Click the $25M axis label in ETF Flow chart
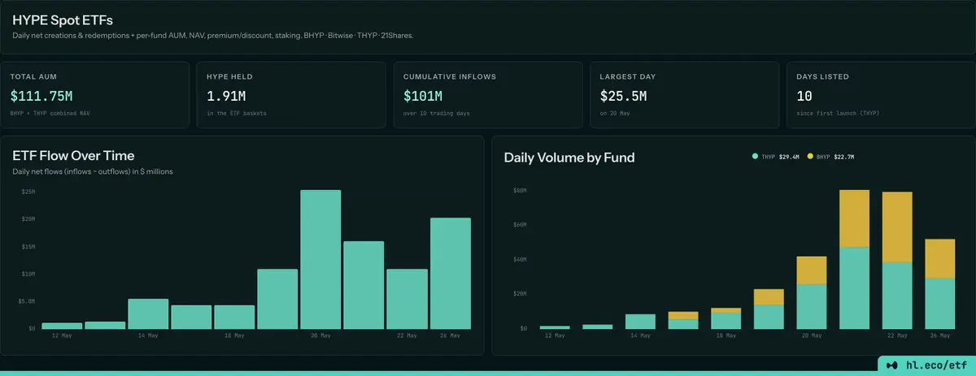The height and width of the screenshot is (376, 976). coord(28,192)
